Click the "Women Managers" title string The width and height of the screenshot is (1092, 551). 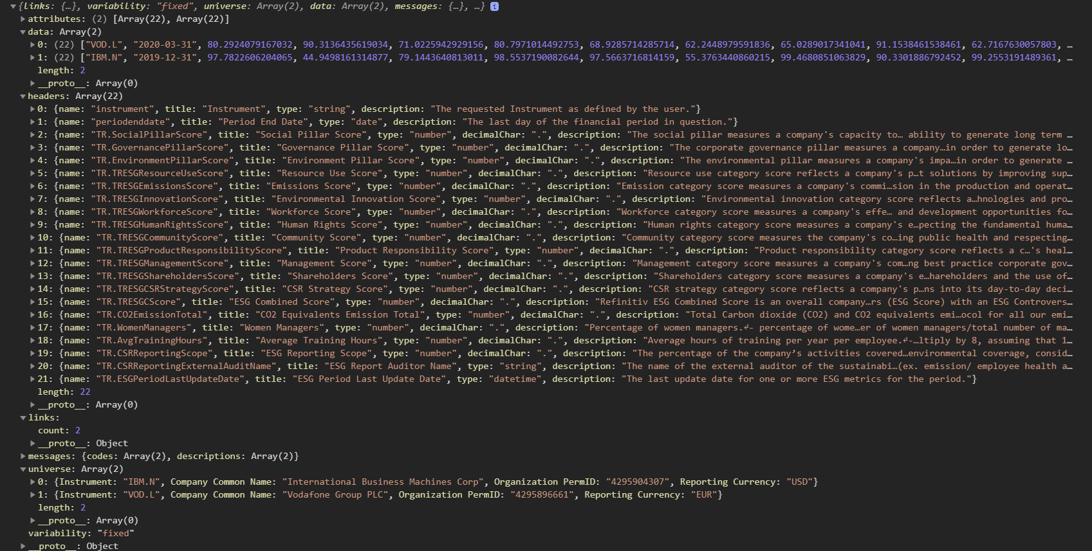(282, 328)
